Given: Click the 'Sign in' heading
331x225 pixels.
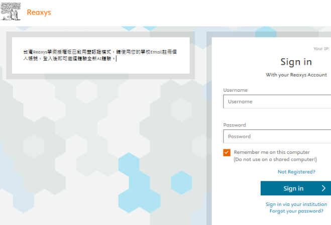Looking at the screenshot, I should [296, 62].
